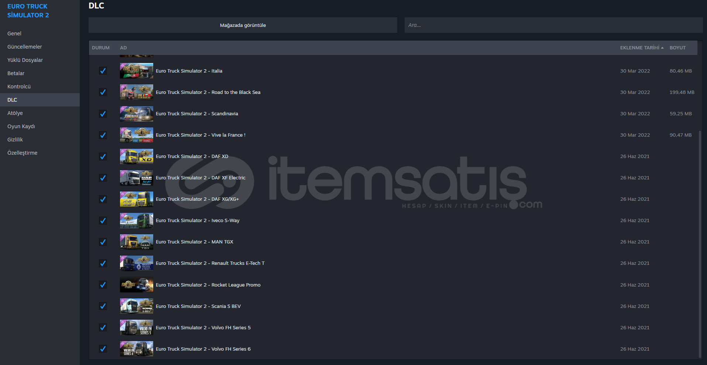Image resolution: width=707 pixels, height=365 pixels.
Task: Click Mağazada görüntüle button
Action: point(243,25)
